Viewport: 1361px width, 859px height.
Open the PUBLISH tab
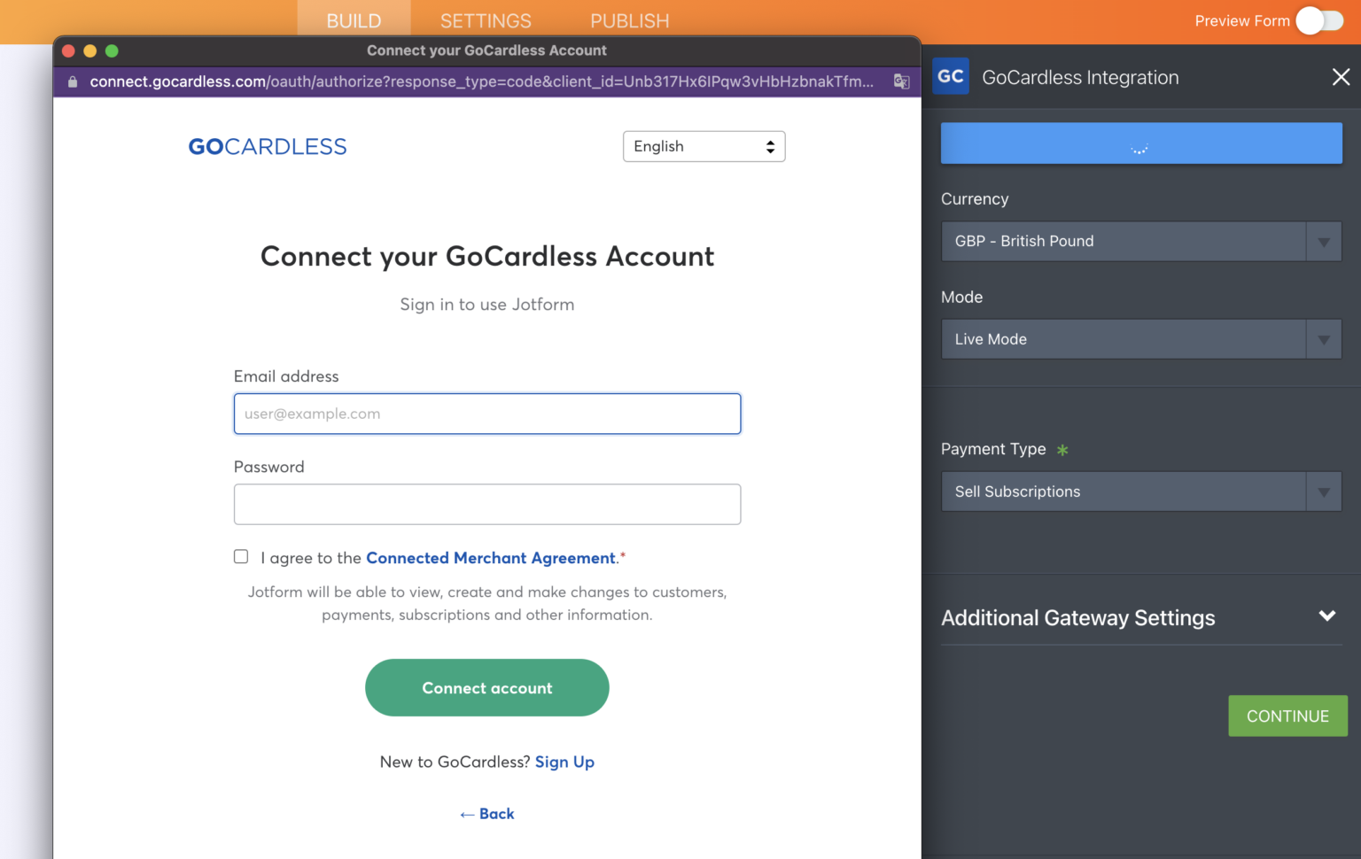coord(629,20)
